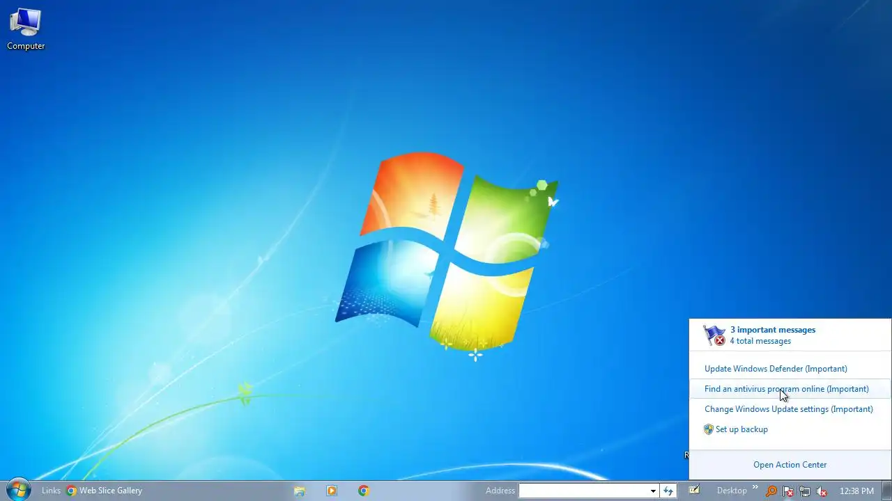892x501 pixels.
Task: Click the Address bar refresh/go button
Action: (x=668, y=491)
